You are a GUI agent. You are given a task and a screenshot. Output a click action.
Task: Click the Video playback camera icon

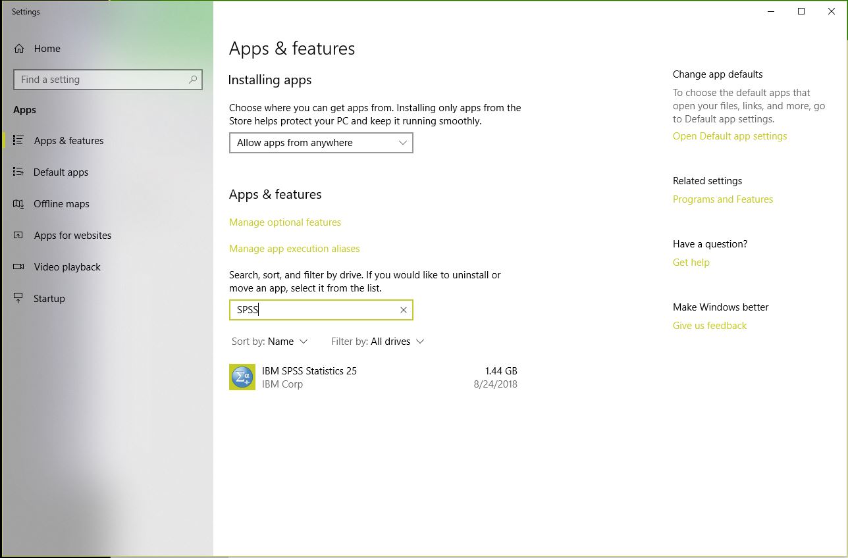pos(18,267)
